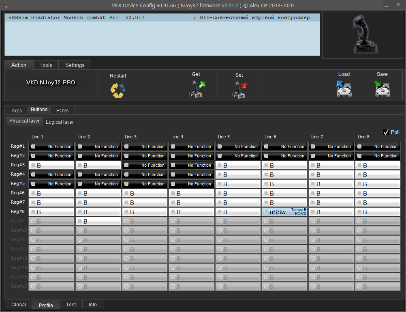Click Reg#2 Line 8 No Function cell

[378, 156]
